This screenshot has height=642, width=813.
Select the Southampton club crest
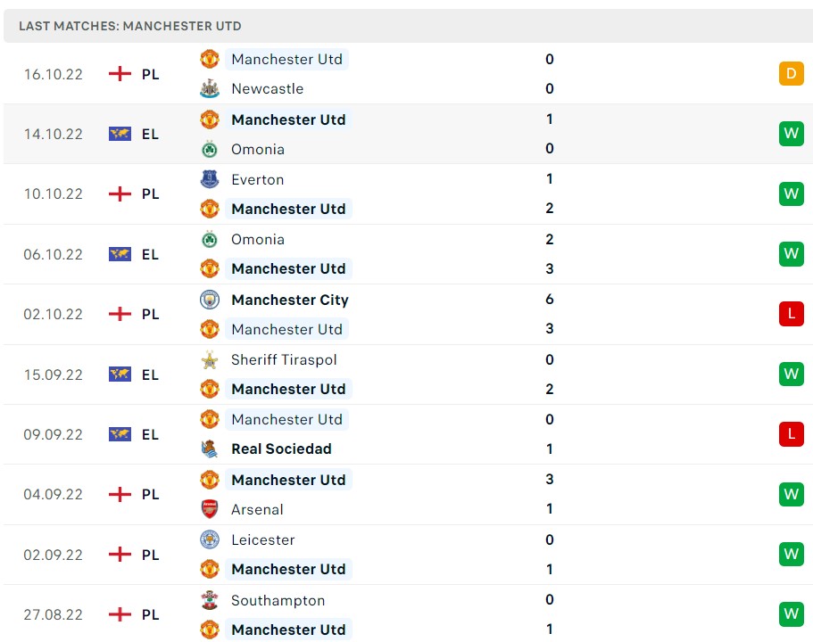(x=210, y=600)
